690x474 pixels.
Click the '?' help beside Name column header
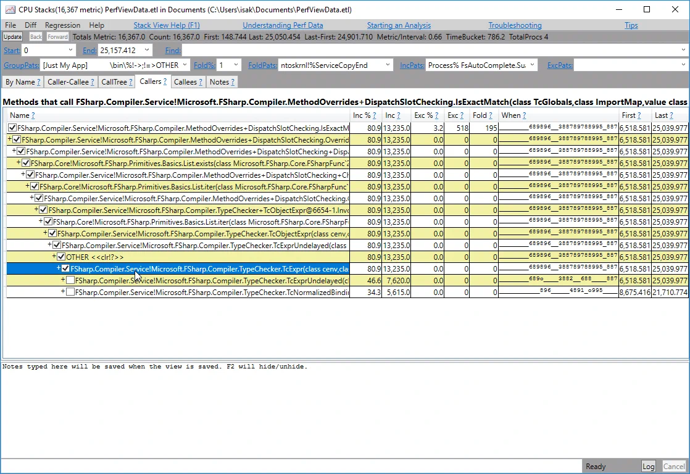tap(33, 115)
